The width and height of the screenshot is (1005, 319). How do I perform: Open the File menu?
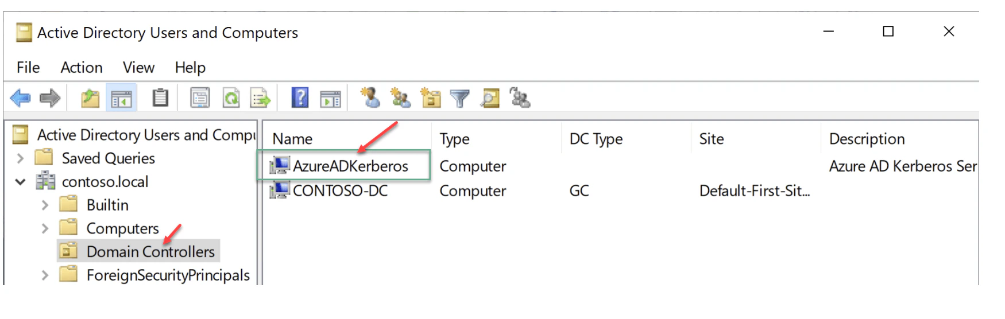[x=28, y=68]
